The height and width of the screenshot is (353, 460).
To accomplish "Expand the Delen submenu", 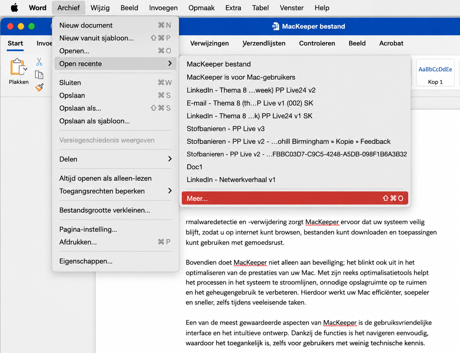I will click(115, 159).
